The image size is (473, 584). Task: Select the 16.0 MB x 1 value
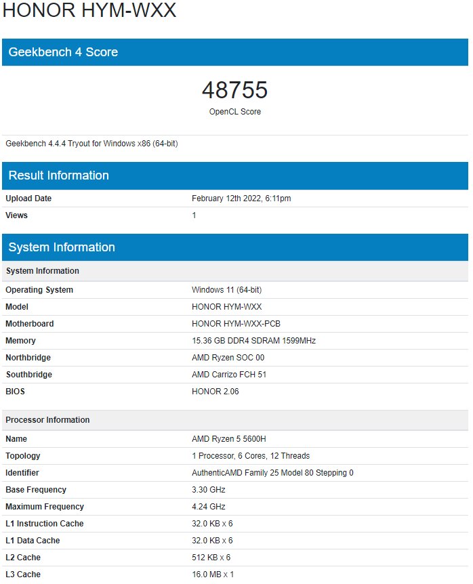point(213,575)
